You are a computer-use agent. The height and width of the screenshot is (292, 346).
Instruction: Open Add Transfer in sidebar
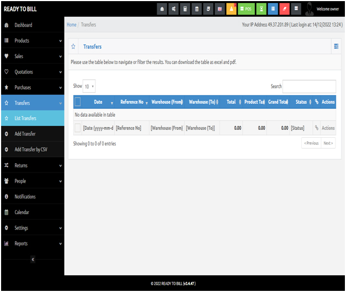(33, 134)
